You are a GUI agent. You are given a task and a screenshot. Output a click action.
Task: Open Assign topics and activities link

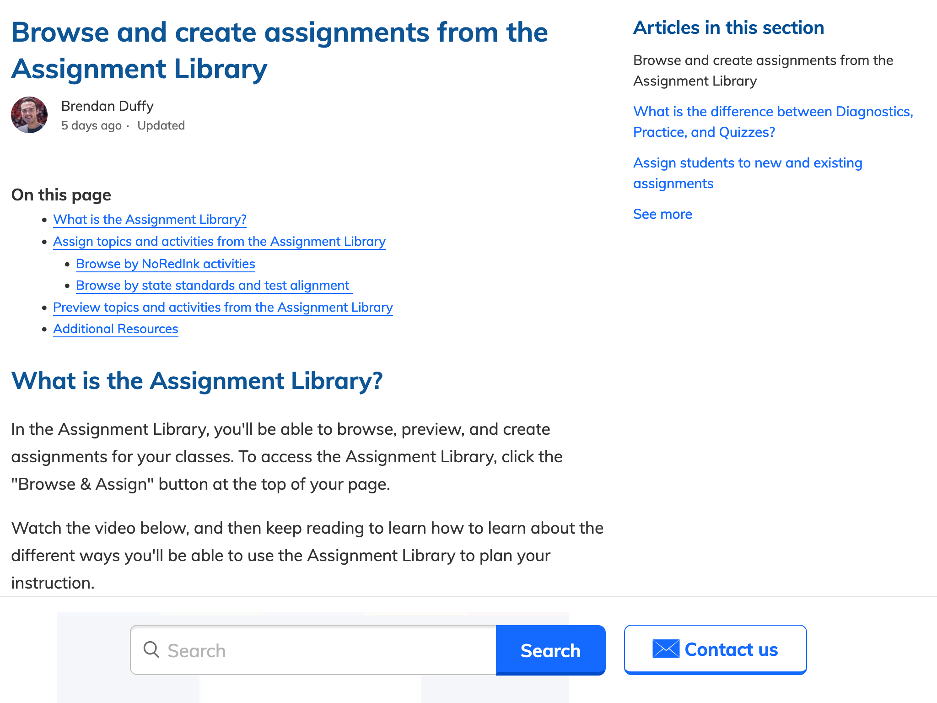tap(219, 242)
